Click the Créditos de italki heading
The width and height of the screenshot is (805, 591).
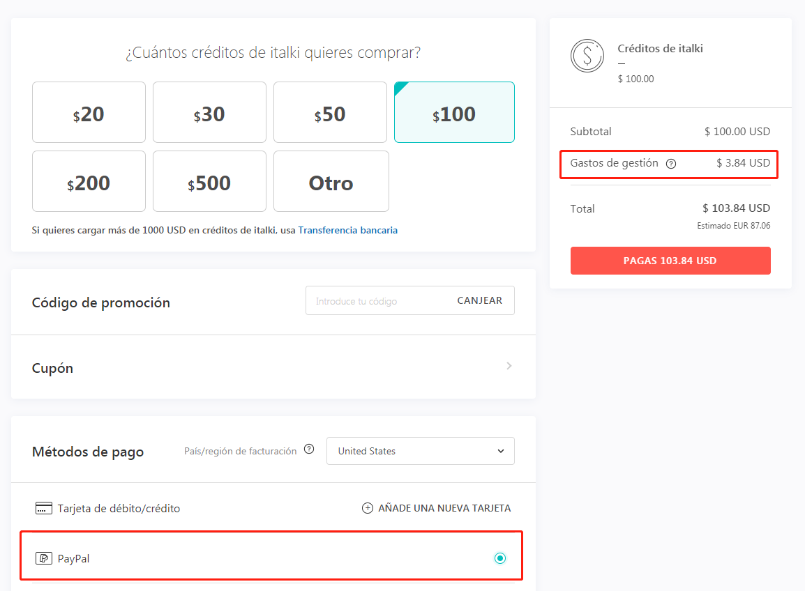[660, 49]
